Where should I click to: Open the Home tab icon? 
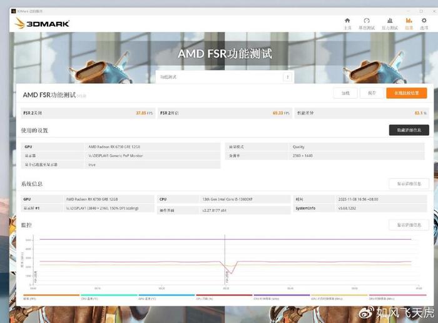pos(347,24)
